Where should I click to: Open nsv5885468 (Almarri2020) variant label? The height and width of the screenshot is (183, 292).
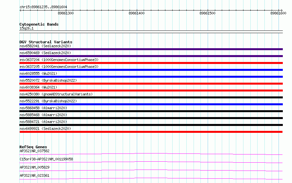[43, 115]
